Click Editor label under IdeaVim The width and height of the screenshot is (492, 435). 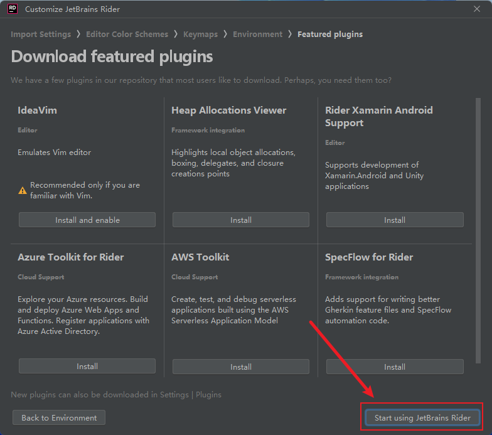coord(28,130)
